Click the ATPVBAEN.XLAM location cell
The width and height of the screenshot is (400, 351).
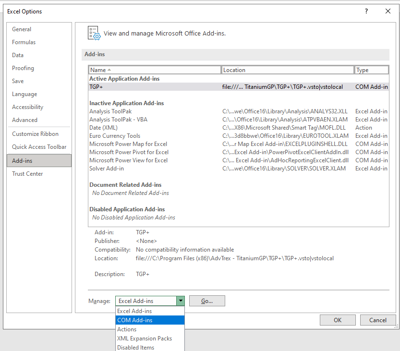click(285, 120)
